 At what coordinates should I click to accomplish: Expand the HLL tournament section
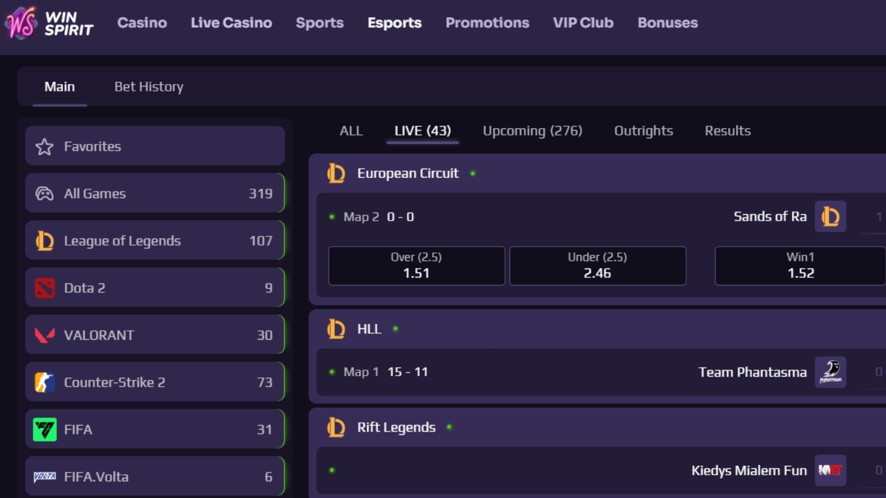pos(369,329)
